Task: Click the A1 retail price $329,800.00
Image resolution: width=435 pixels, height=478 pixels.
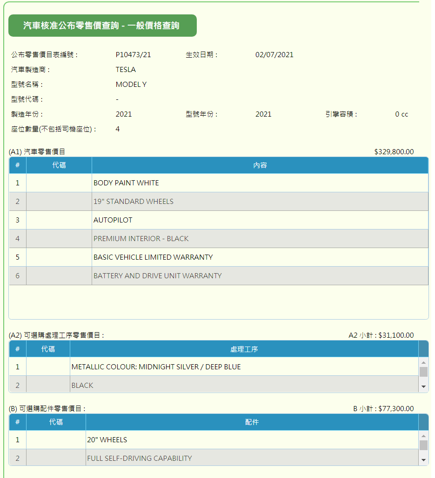Action: pyautogui.click(x=394, y=152)
